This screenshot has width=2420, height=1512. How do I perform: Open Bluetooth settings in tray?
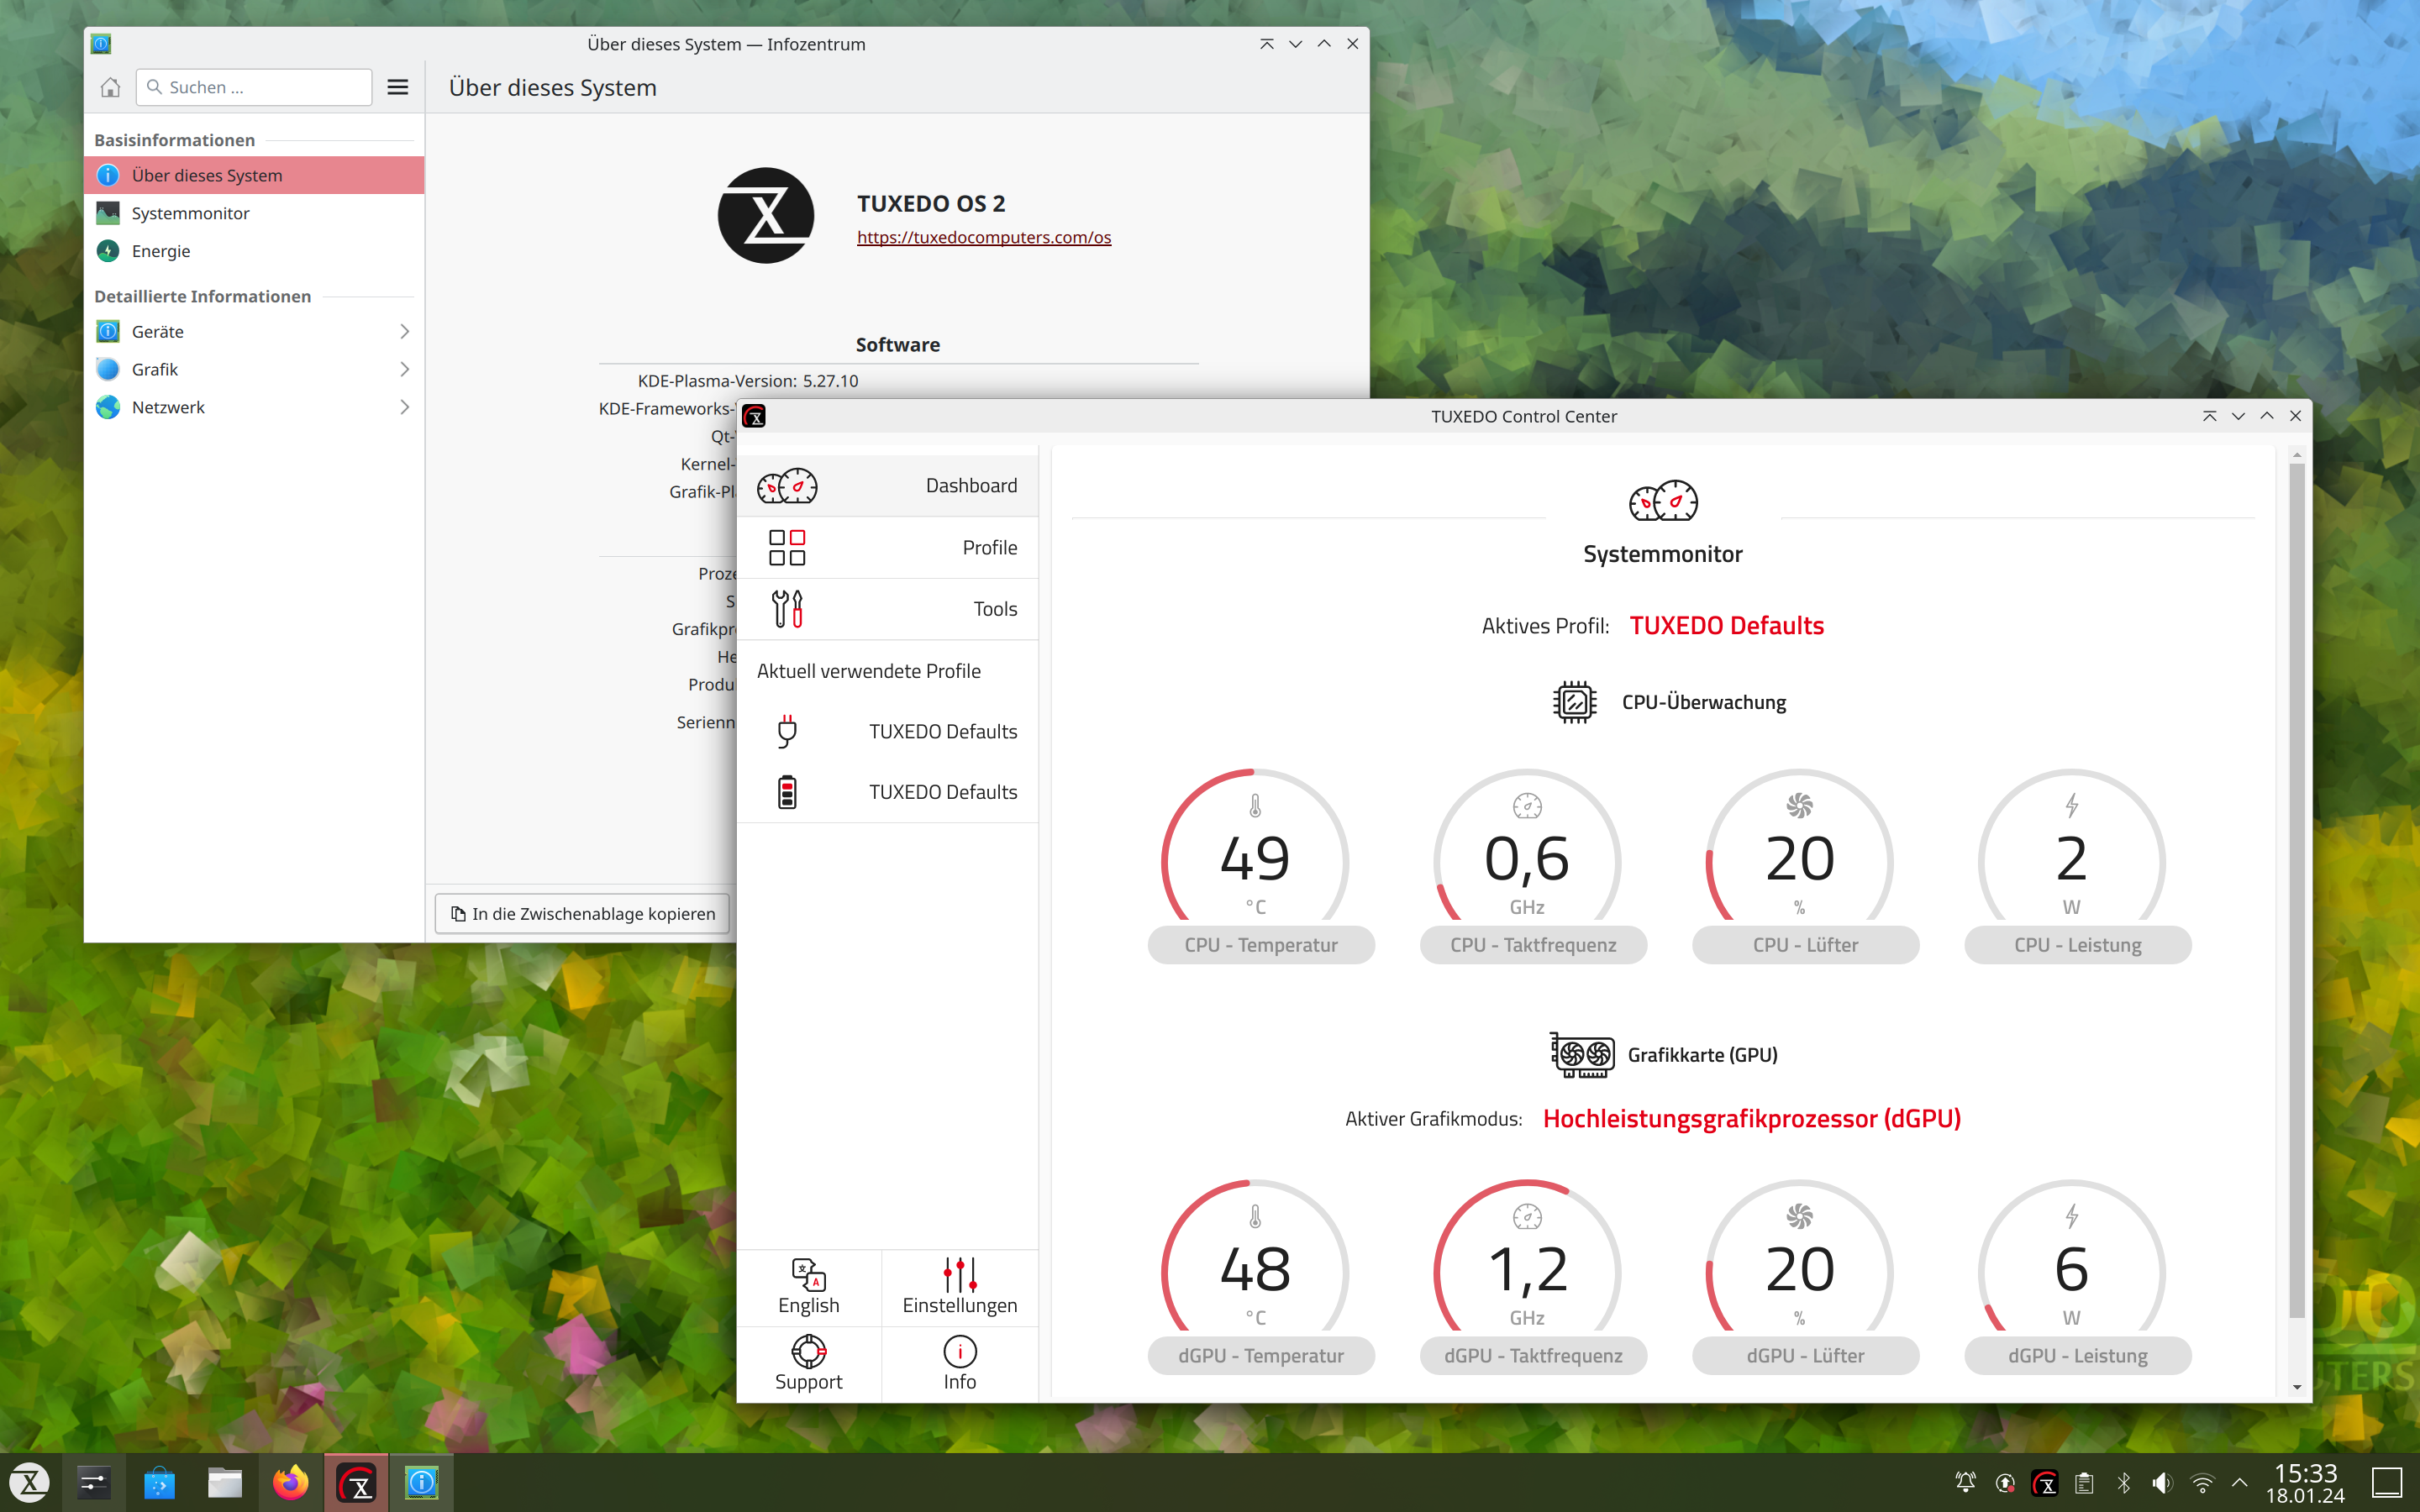click(2124, 1483)
